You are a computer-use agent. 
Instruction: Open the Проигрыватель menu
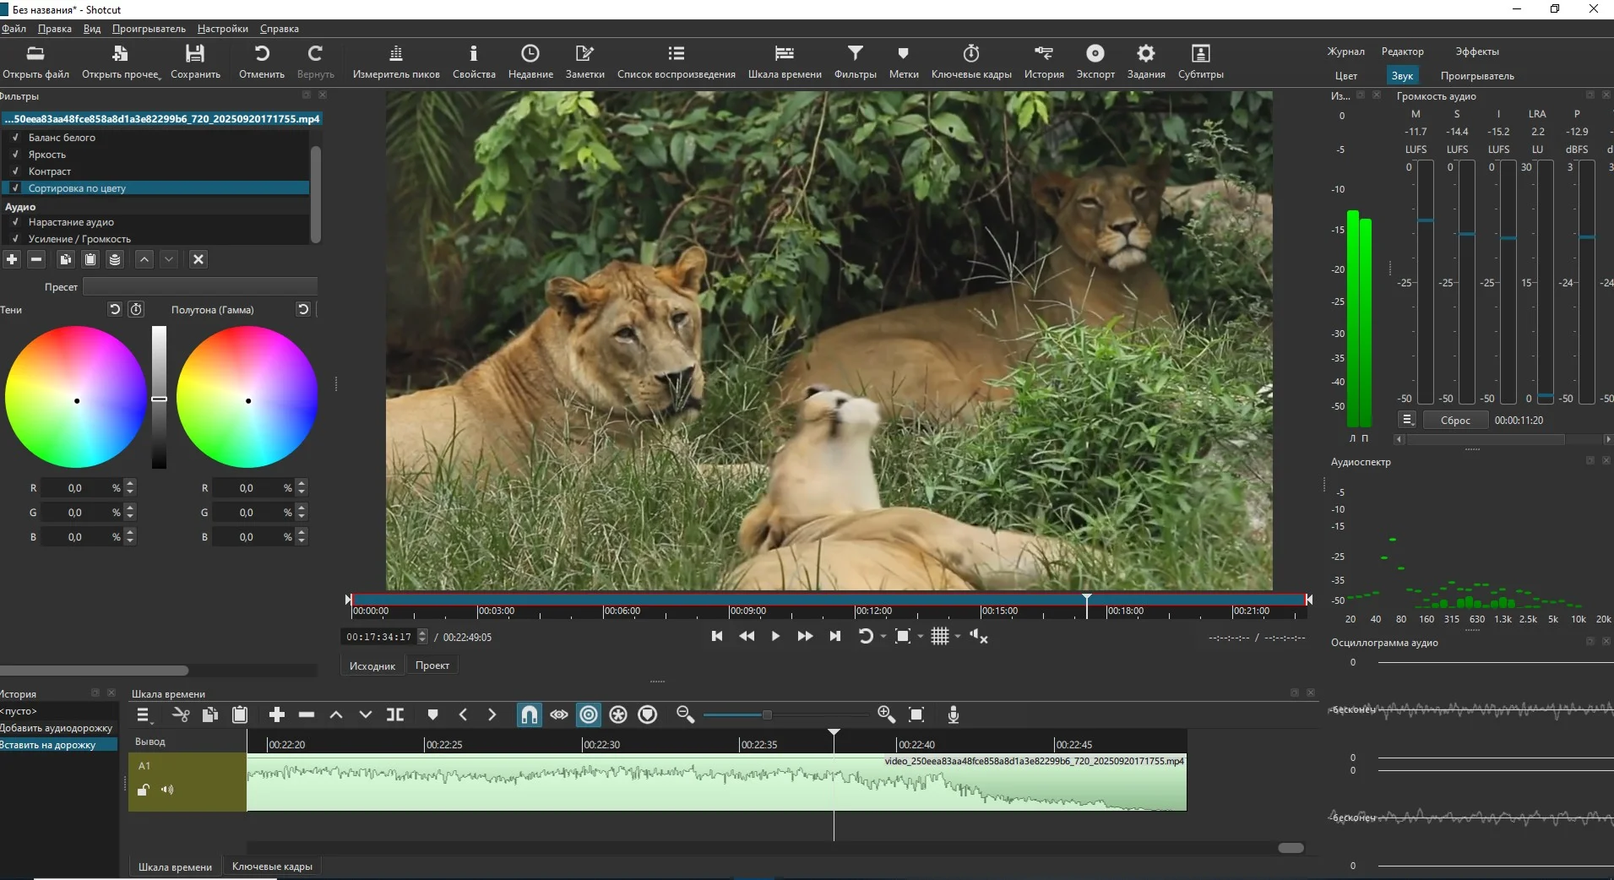149,29
